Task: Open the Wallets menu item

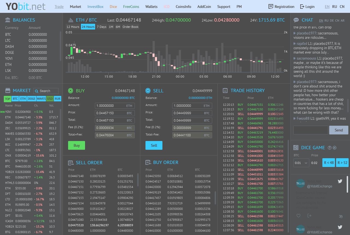Action: [x=151, y=7]
